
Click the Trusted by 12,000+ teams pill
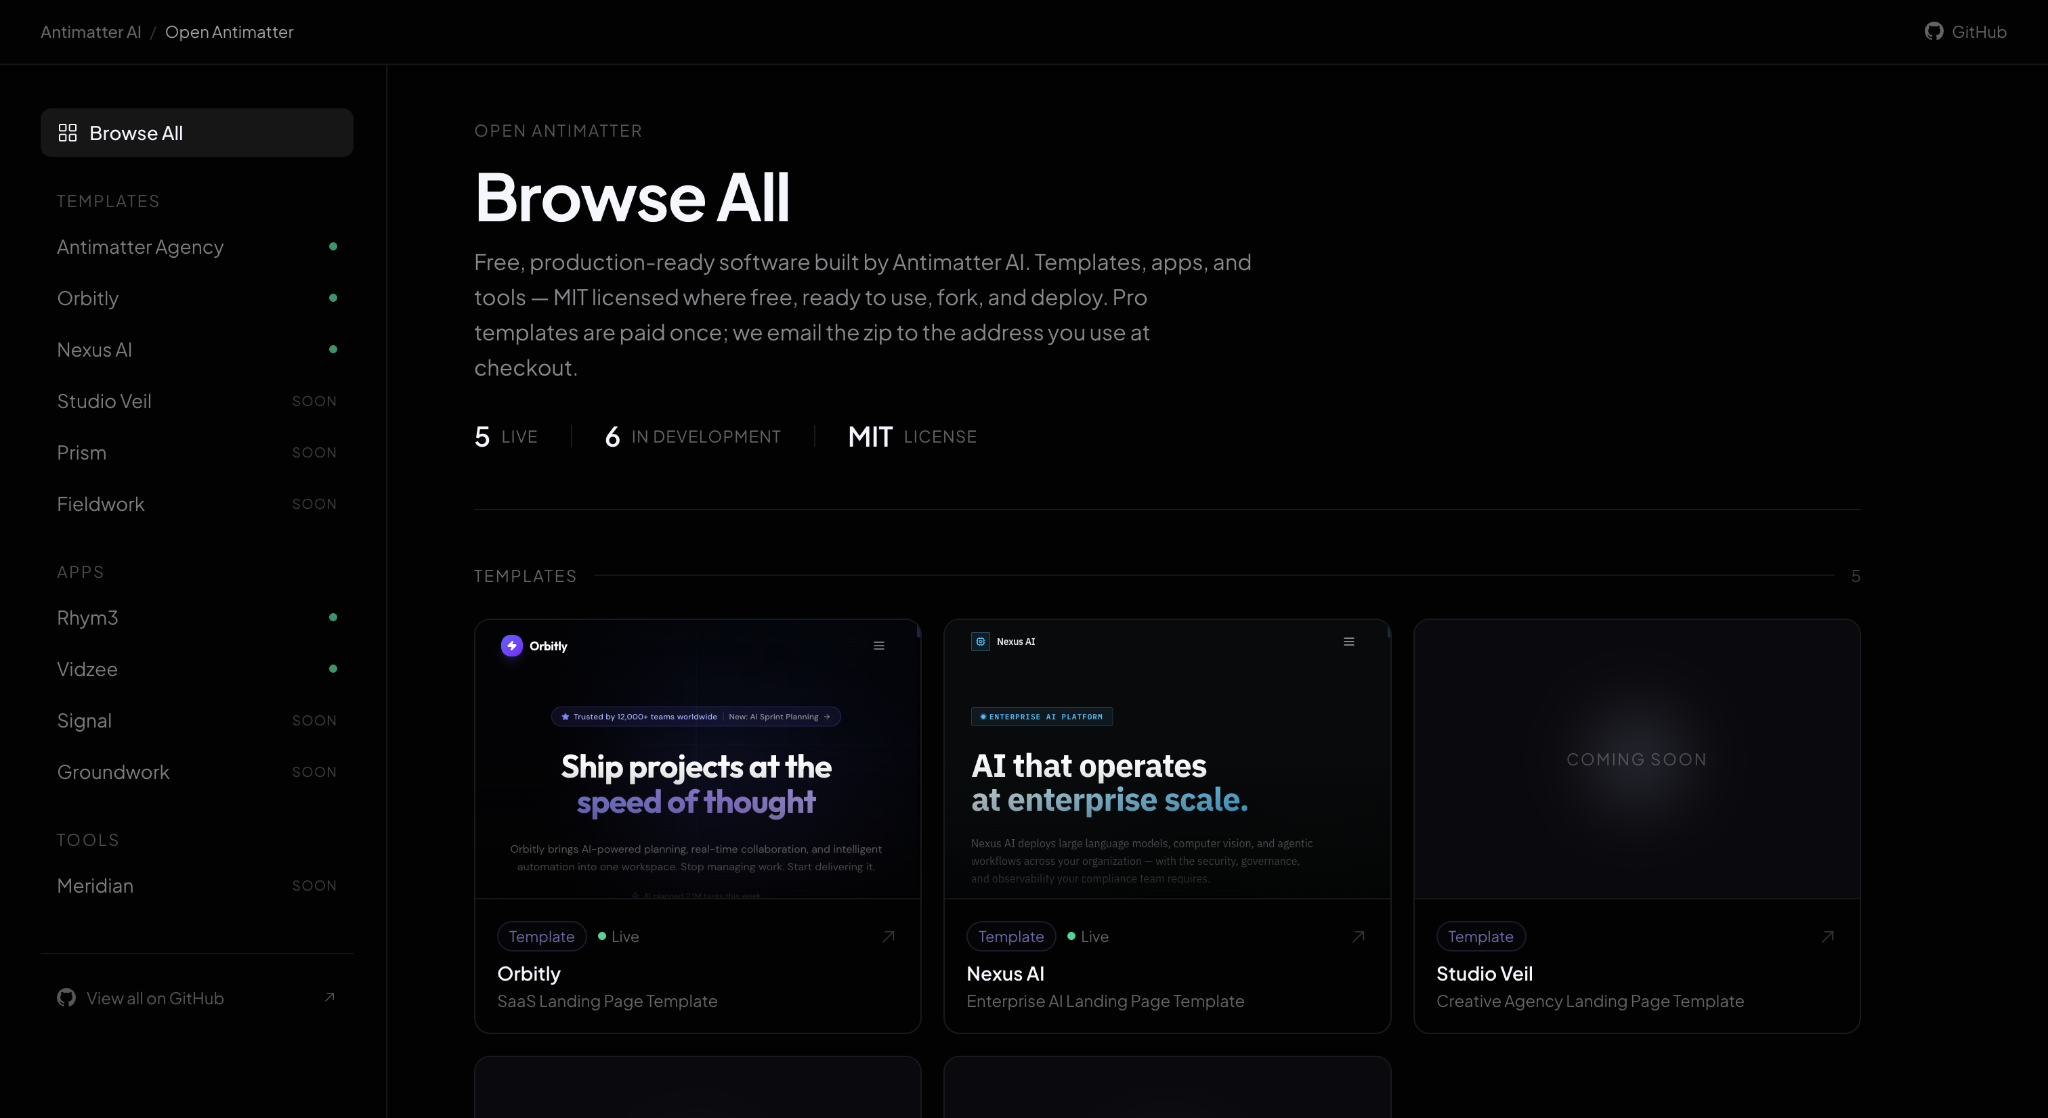coord(644,717)
